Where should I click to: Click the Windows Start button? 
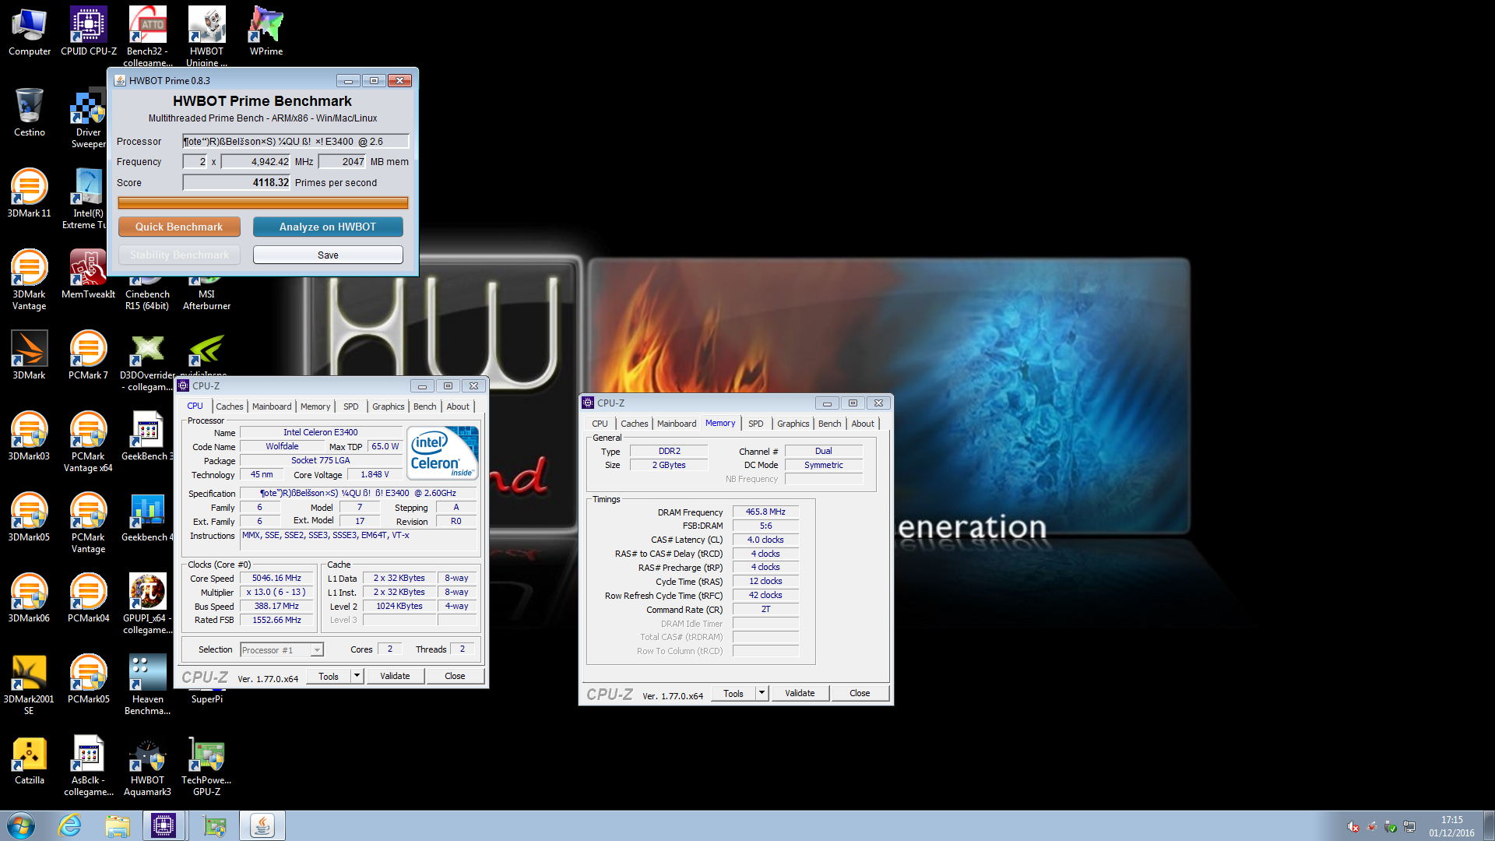(21, 825)
